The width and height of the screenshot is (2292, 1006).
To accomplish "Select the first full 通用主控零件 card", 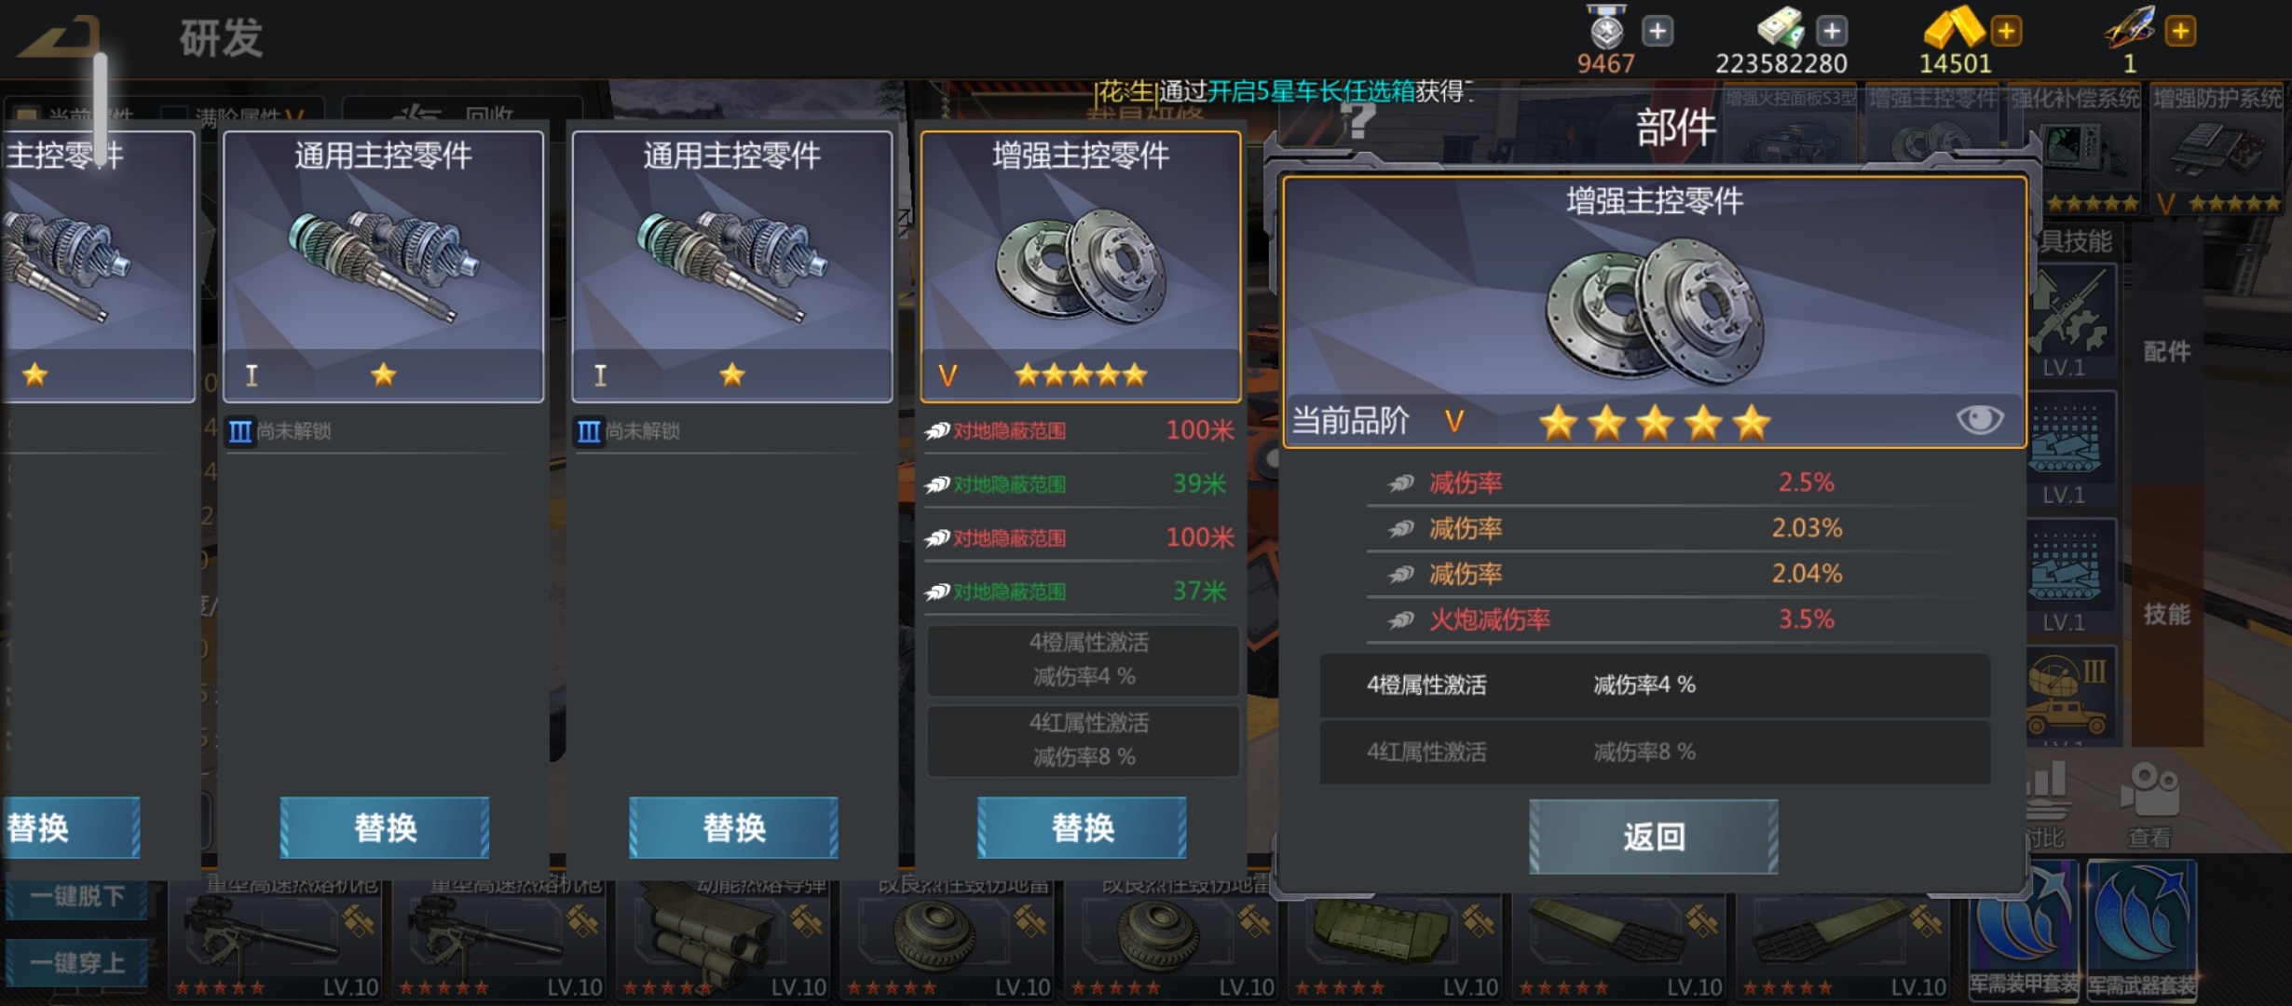I will pyautogui.click(x=383, y=266).
